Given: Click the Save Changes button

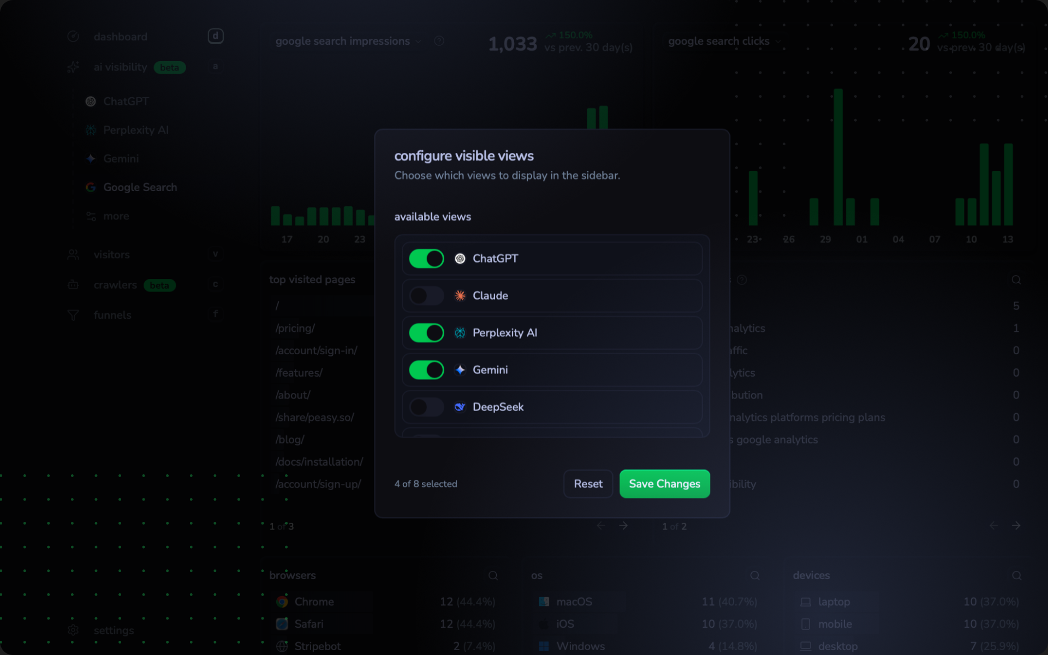Looking at the screenshot, I should 664,484.
